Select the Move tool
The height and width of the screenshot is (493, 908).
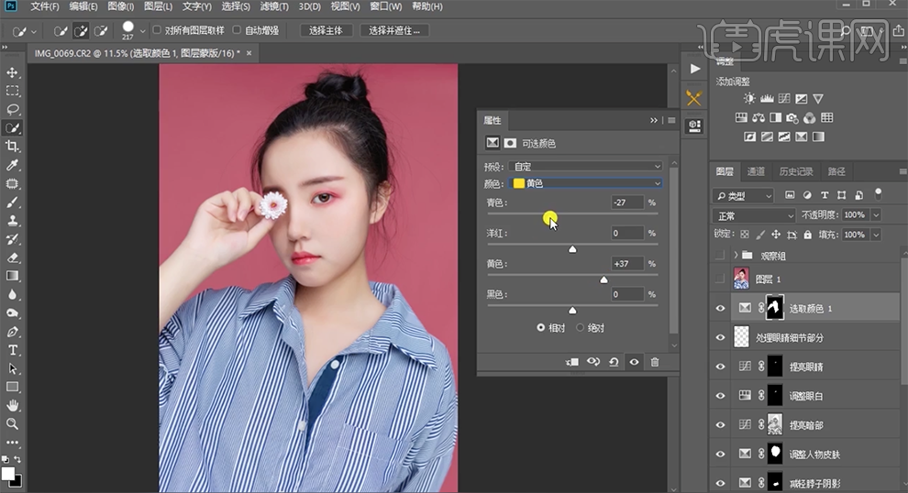coord(13,72)
